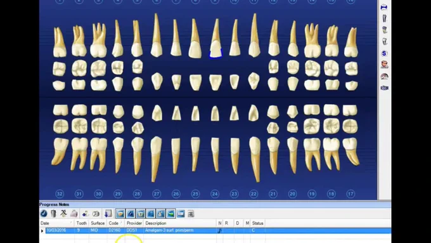Viewport: 431px width, 243px height.
Task: Click the dental arch bridge icon in right sidebar
Action: pos(385,76)
